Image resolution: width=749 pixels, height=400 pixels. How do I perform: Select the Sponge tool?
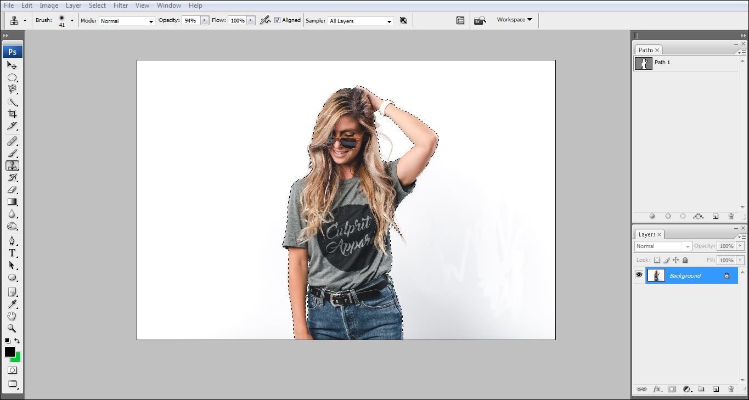[x=12, y=226]
